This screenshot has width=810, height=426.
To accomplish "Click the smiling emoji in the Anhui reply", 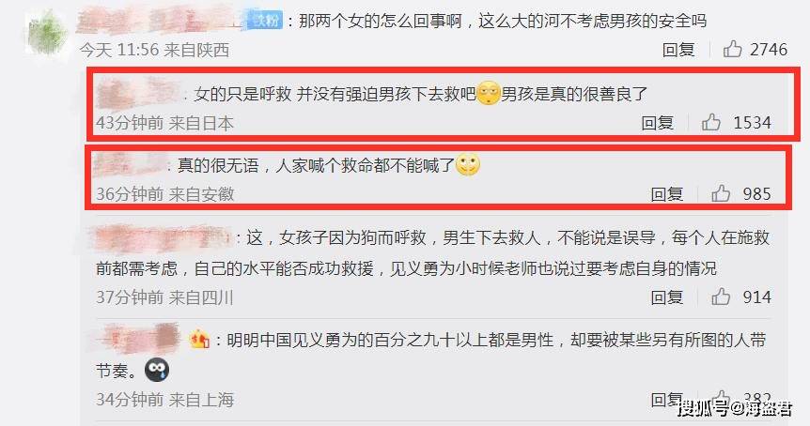I will pyautogui.click(x=468, y=165).
